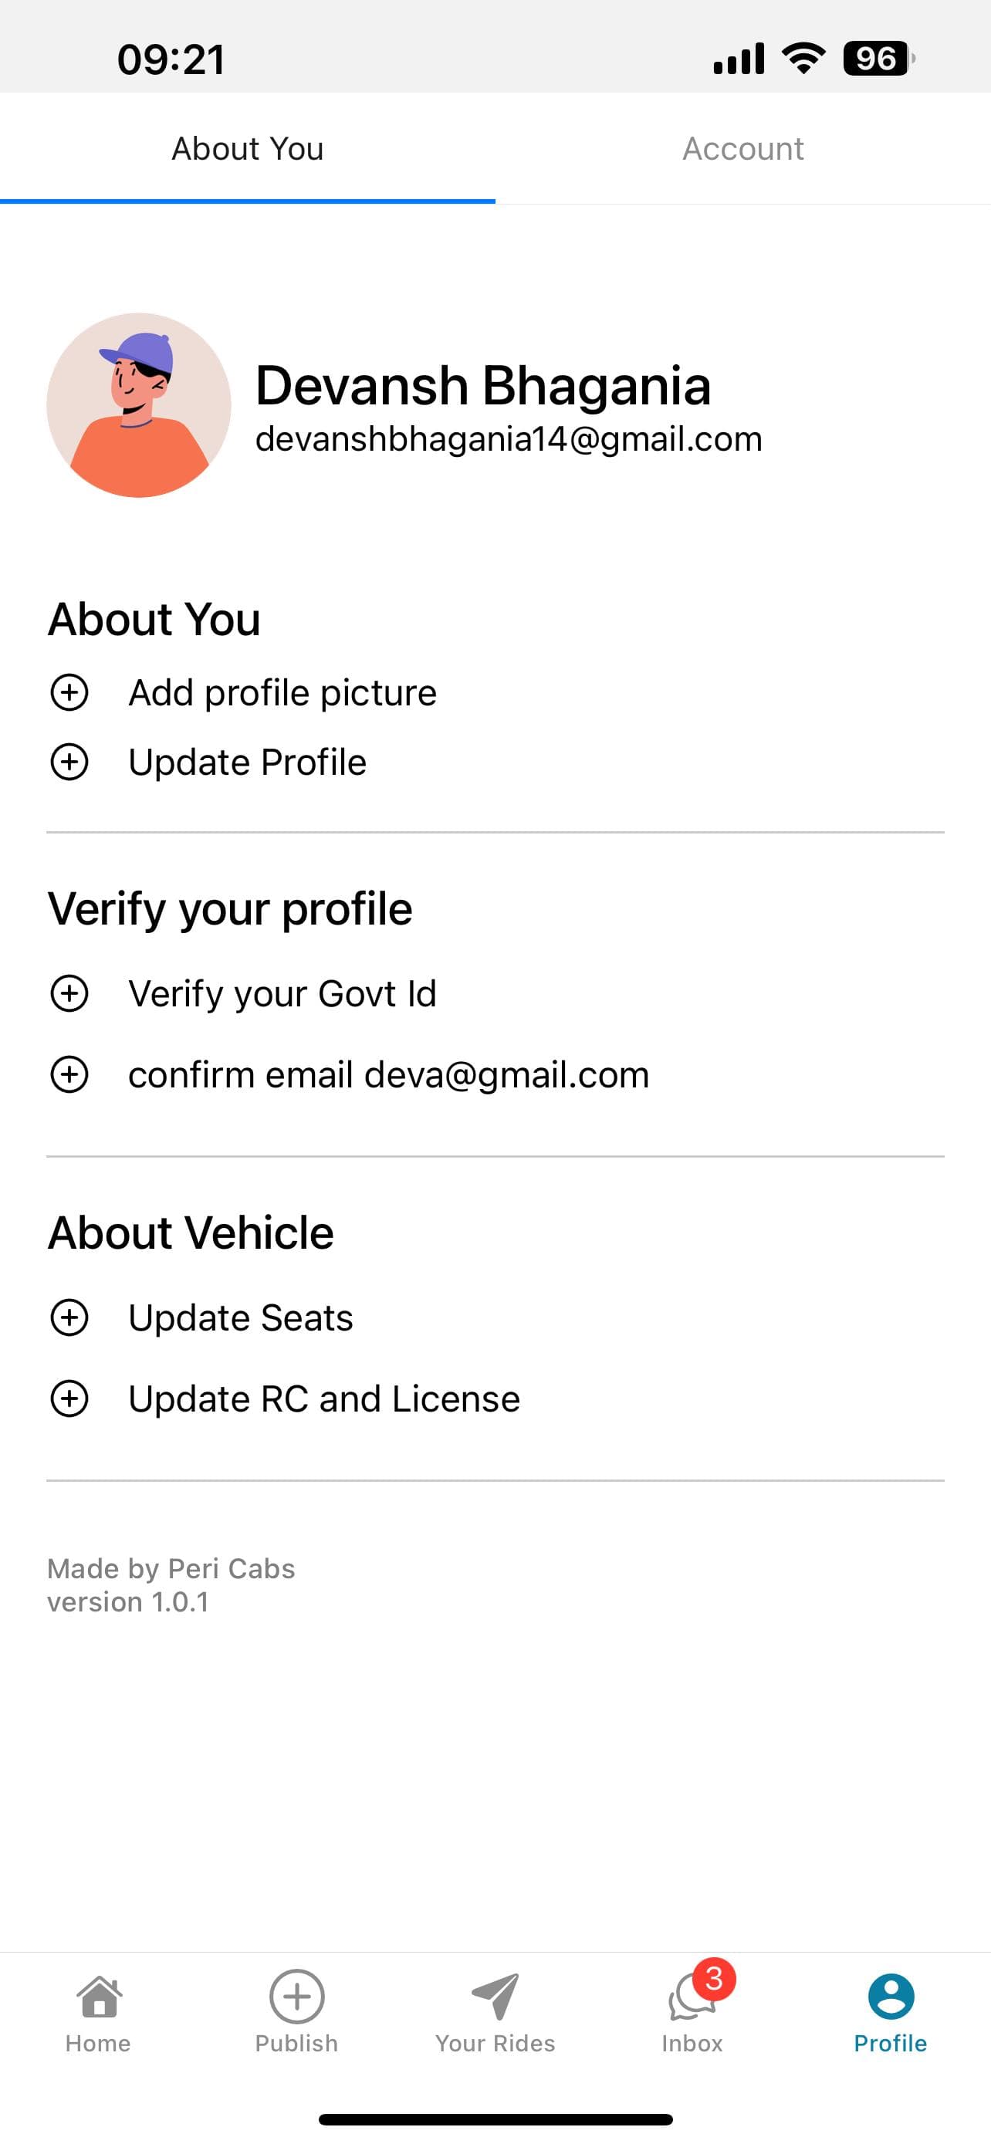This screenshot has height=2144, width=991.
Task: Tap the cartoon avatar profile picture
Action: [x=139, y=405]
